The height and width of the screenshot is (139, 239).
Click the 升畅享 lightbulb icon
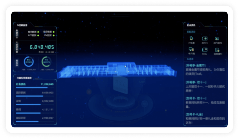pyautogui.click(x=191, y=39)
